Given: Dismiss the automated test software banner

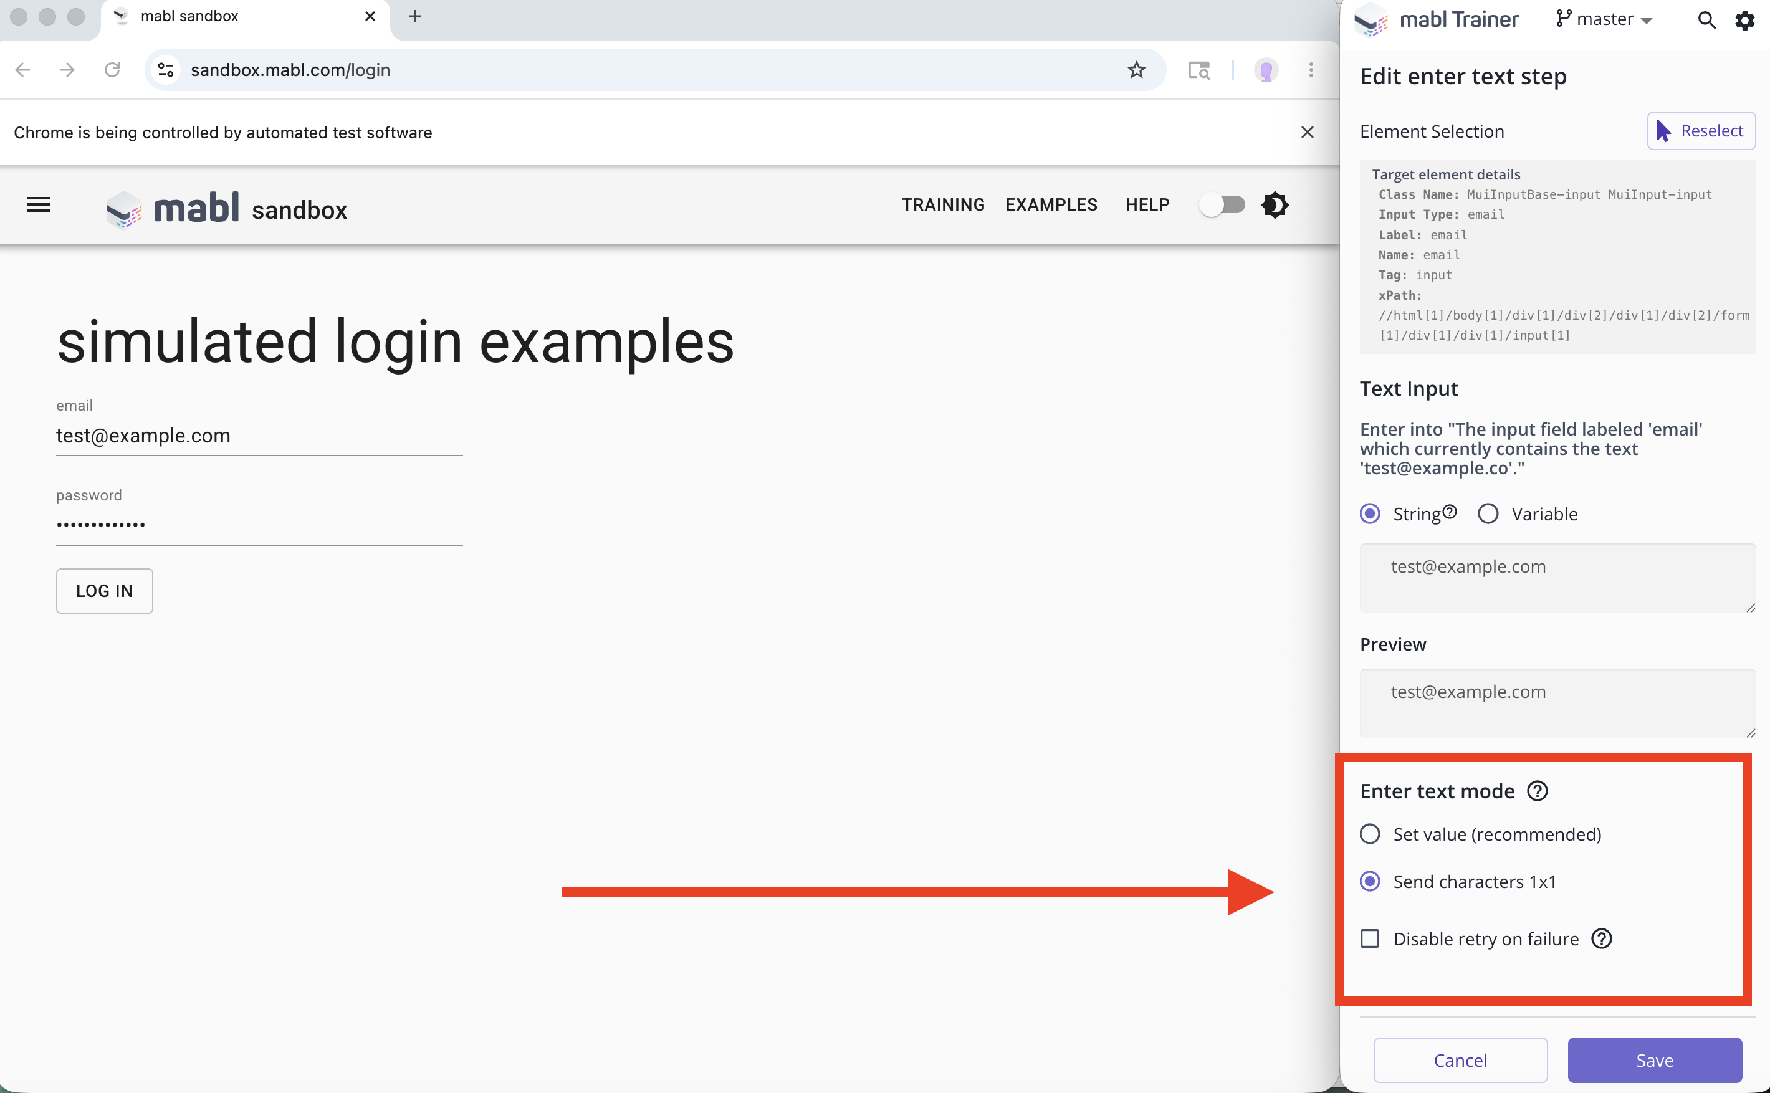Looking at the screenshot, I should (x=1308, y=132).
